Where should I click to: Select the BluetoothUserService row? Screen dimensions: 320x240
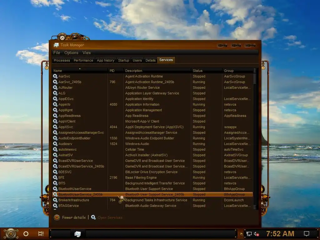pos(152,189)
